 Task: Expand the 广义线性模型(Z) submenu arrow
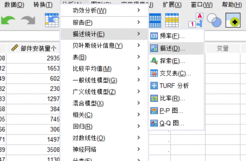tap(139, 91)
